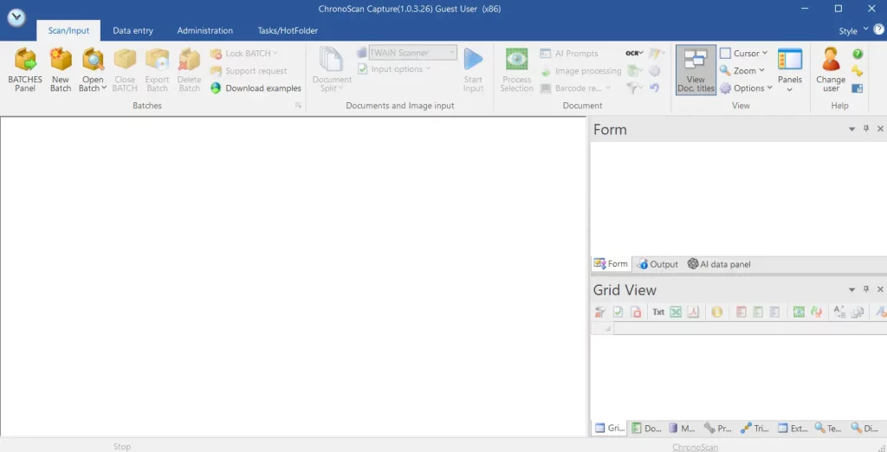Click the blue window icon below the key
Image resolution: width=887 pixels, height=452 pixels.
coord(858,88)
